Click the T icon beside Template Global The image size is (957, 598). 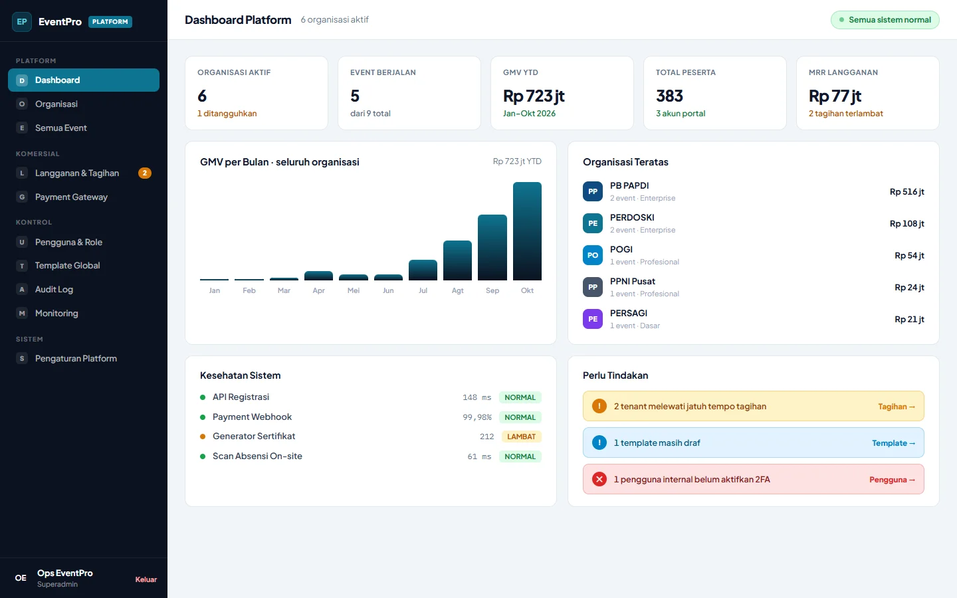click(x=22, y=266)
